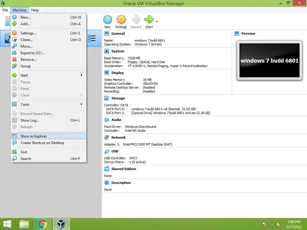Open File Explorer from the taskbar
The width and height of the screenshot is (307, 230).
click(x=24, y=224)
